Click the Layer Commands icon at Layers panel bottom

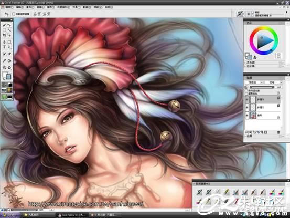click(x=247, y=132)
